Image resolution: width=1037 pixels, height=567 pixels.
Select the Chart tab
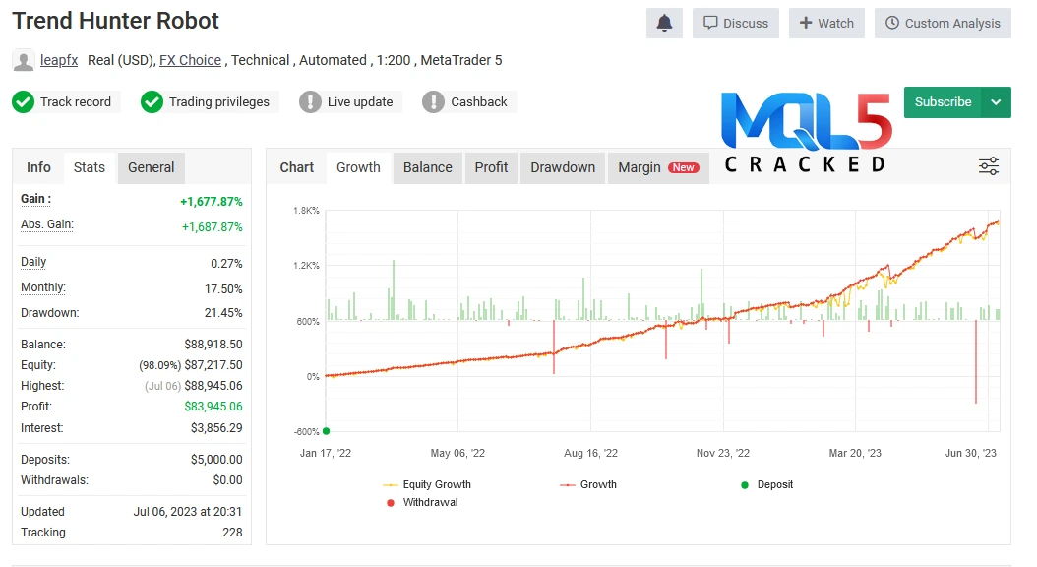click(x=297, y=167)
